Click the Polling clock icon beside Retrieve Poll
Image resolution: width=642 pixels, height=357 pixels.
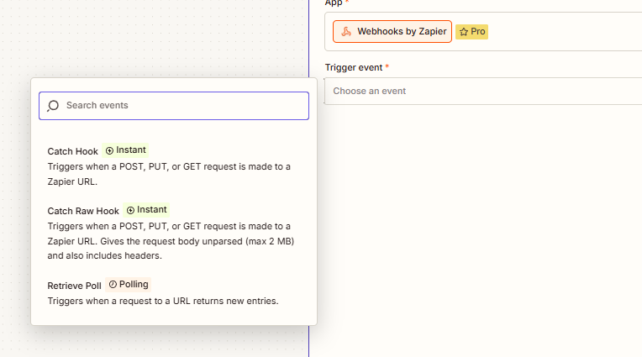113,285
